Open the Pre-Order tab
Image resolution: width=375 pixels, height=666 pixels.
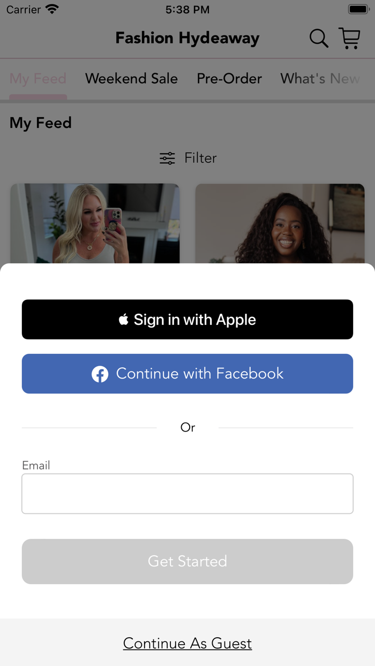pyautogui.click(x=229, y=79)
